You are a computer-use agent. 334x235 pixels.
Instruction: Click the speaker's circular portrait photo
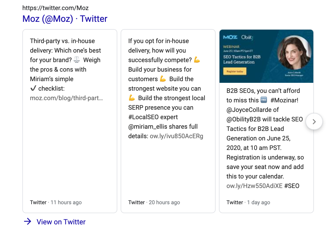294,53
